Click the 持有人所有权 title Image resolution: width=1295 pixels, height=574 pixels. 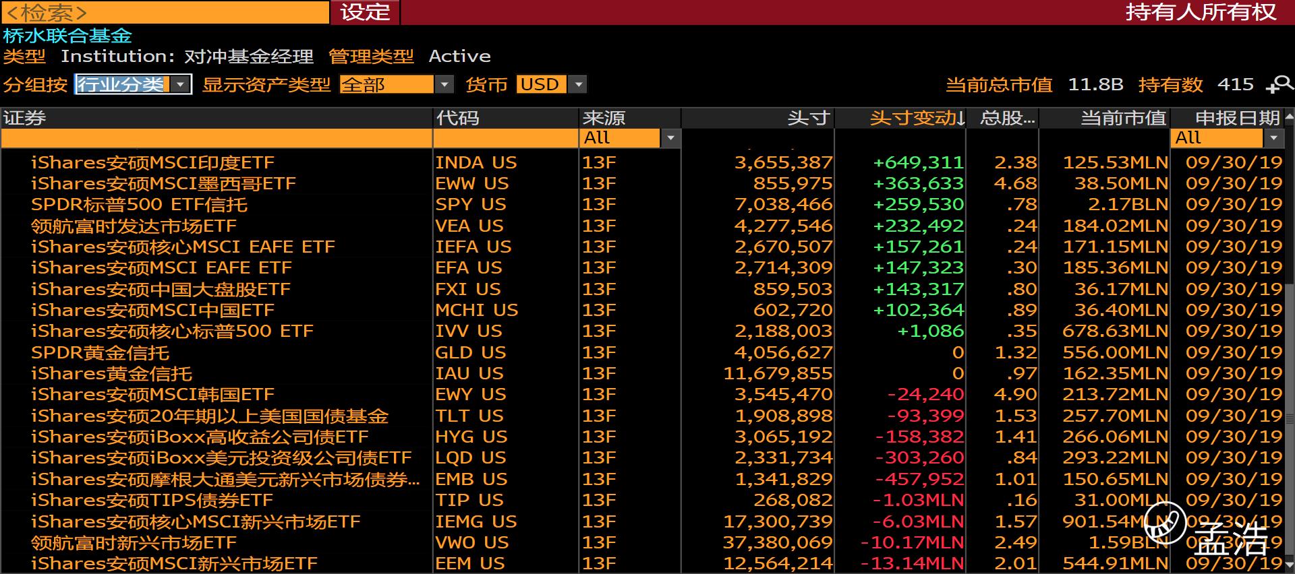pos(1201,12)
